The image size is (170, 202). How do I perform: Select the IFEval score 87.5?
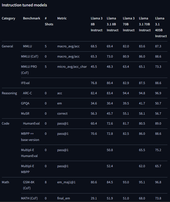(x=142, y=83)
